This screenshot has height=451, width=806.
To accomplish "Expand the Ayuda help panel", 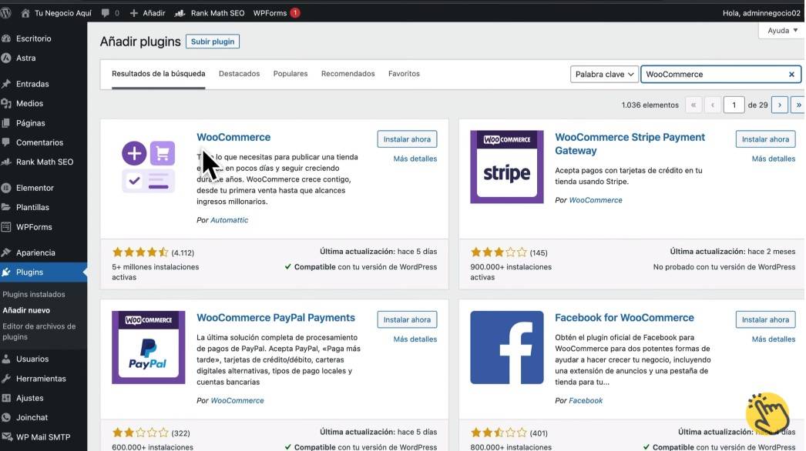I will (x=782, y=30).
